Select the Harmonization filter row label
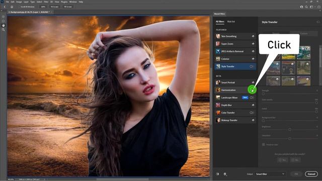322x181 pixels. click(x=228, y=90)
